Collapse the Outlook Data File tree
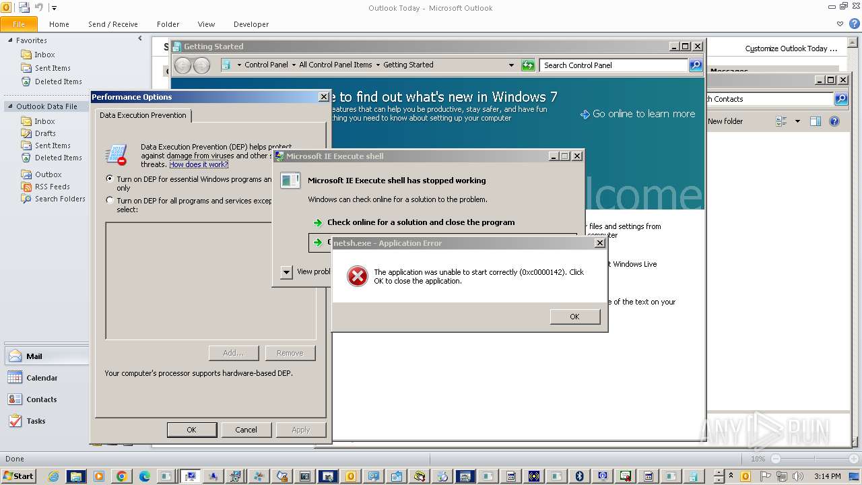862x485 pixels. [x=10, y=106]
